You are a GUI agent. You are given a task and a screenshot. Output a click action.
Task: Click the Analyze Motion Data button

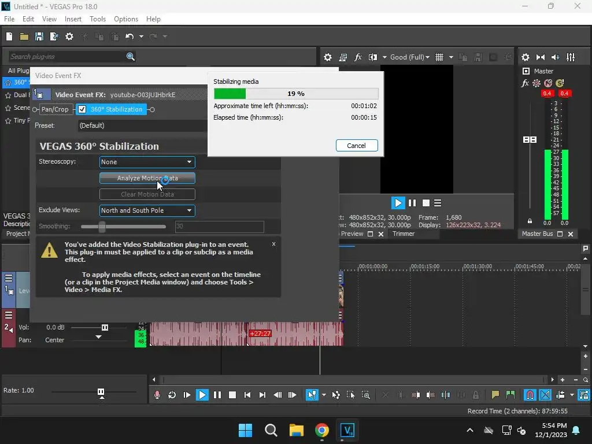coord(147,178)
